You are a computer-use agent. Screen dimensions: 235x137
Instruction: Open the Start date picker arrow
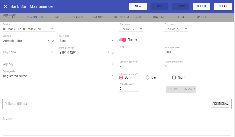pos(141,29)
